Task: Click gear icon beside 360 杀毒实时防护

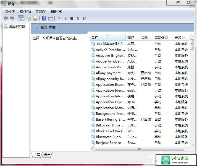Action: [93, 44]
